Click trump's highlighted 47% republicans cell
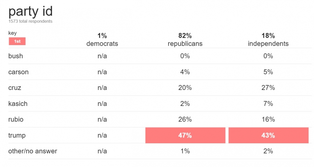 tap(185, 135)
